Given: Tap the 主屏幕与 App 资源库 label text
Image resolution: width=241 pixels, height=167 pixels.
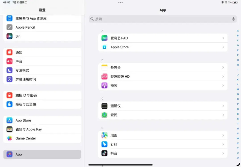Looking at the screenshot, I should point(31,18).
